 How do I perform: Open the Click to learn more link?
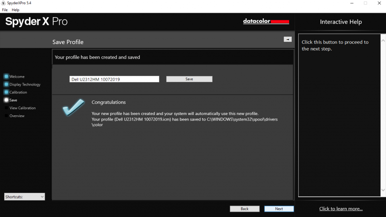pyautogui.click(x=341, y=209)
